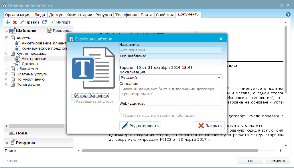Open the help question mark icon
Screen dimensions: 294x168
coord(288,14)
